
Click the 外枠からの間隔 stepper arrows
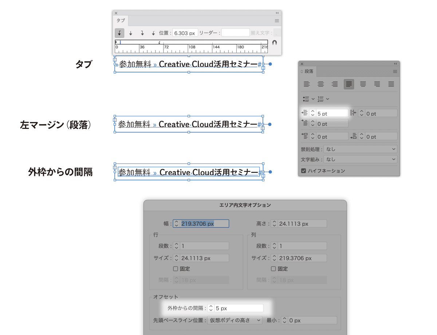point(210,308)
